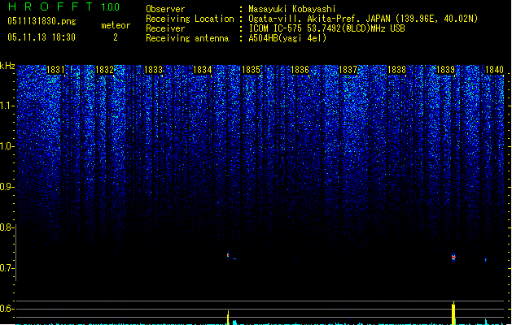Click the Receiving Location label
512x325 pixels.
coord(190,19)
